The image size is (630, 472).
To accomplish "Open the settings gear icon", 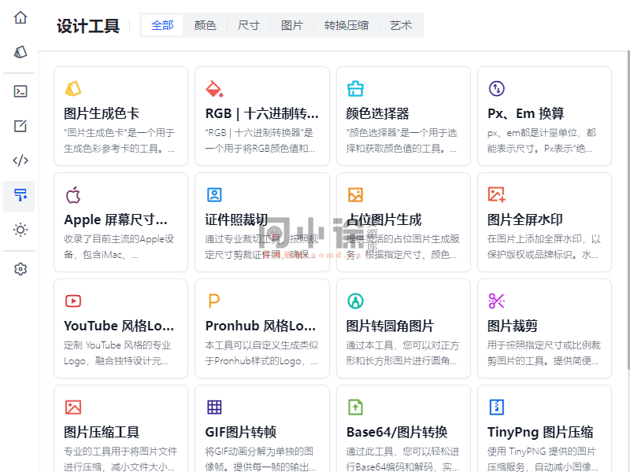I will click(20, 269).
